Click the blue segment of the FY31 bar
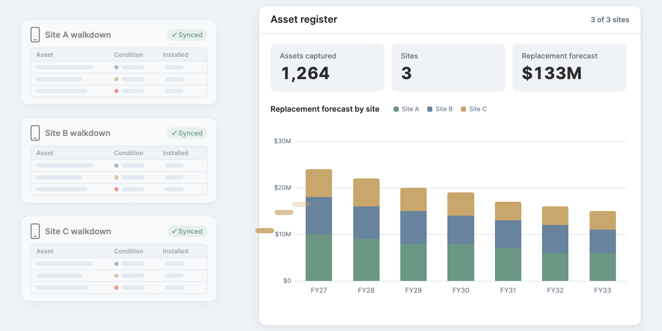Viewport: 662px width, 331px height. pyautogui.click(x=508, y=234)
